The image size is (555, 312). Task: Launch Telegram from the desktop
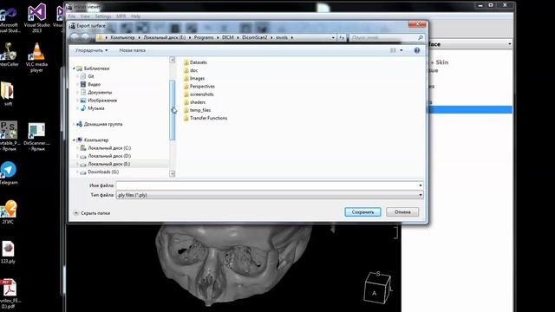tap(9, 173)
